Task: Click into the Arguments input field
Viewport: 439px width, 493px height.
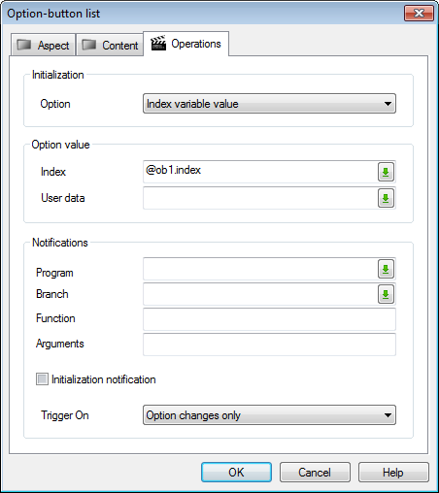Action: 269,345
